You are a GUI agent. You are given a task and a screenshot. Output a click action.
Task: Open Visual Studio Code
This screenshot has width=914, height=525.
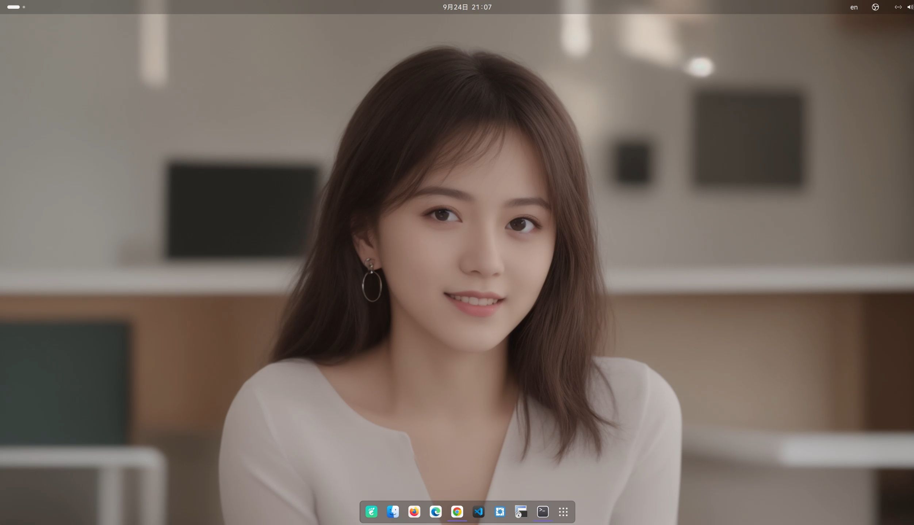coord(478,512)
